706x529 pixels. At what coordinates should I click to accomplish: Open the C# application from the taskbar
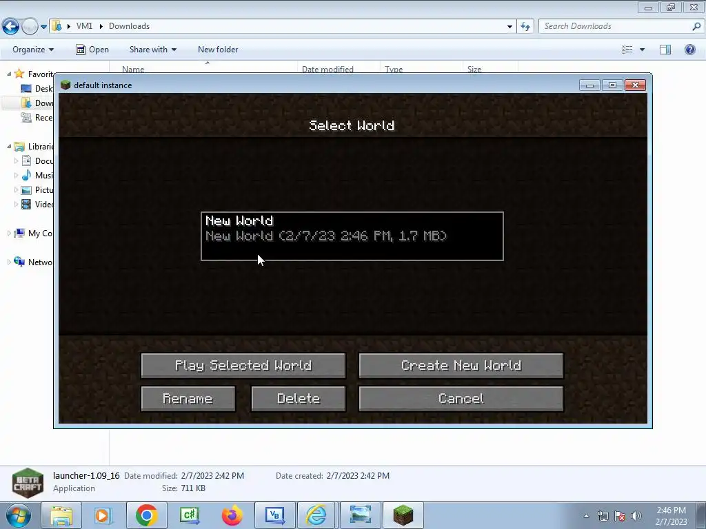(190, 515)
